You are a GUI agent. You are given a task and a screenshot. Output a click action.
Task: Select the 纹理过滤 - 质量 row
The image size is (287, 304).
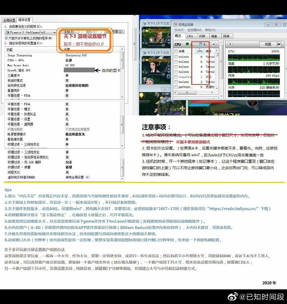point(63,167)
